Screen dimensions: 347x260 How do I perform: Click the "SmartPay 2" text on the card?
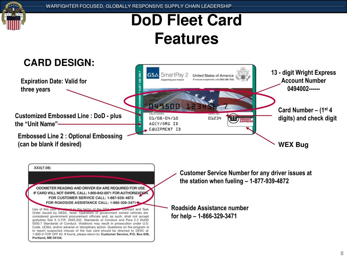pos(175,75)
